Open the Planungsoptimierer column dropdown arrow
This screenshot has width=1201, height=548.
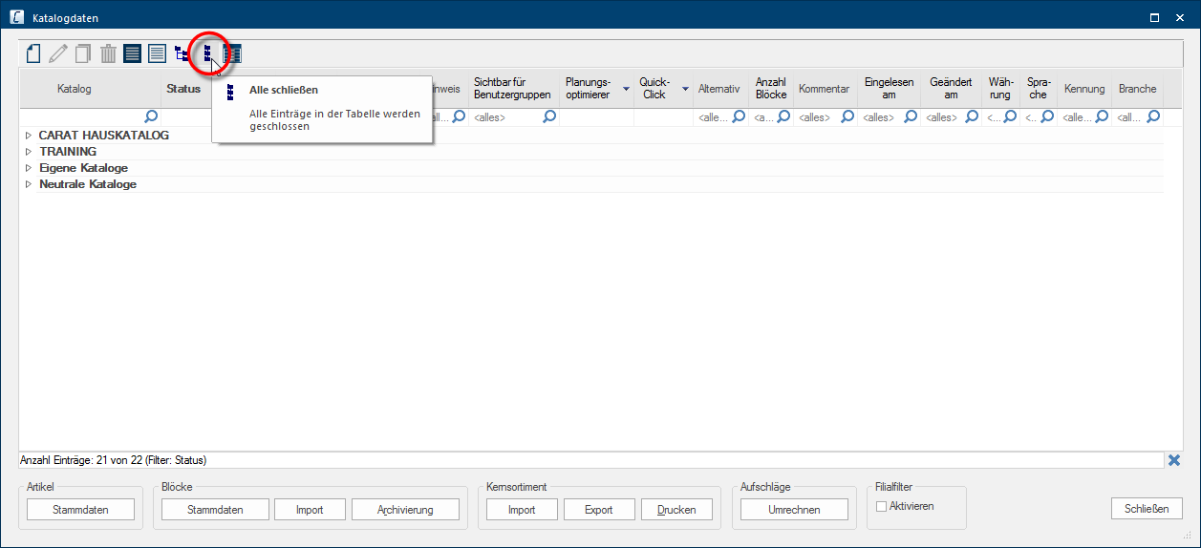click(626, 89)
